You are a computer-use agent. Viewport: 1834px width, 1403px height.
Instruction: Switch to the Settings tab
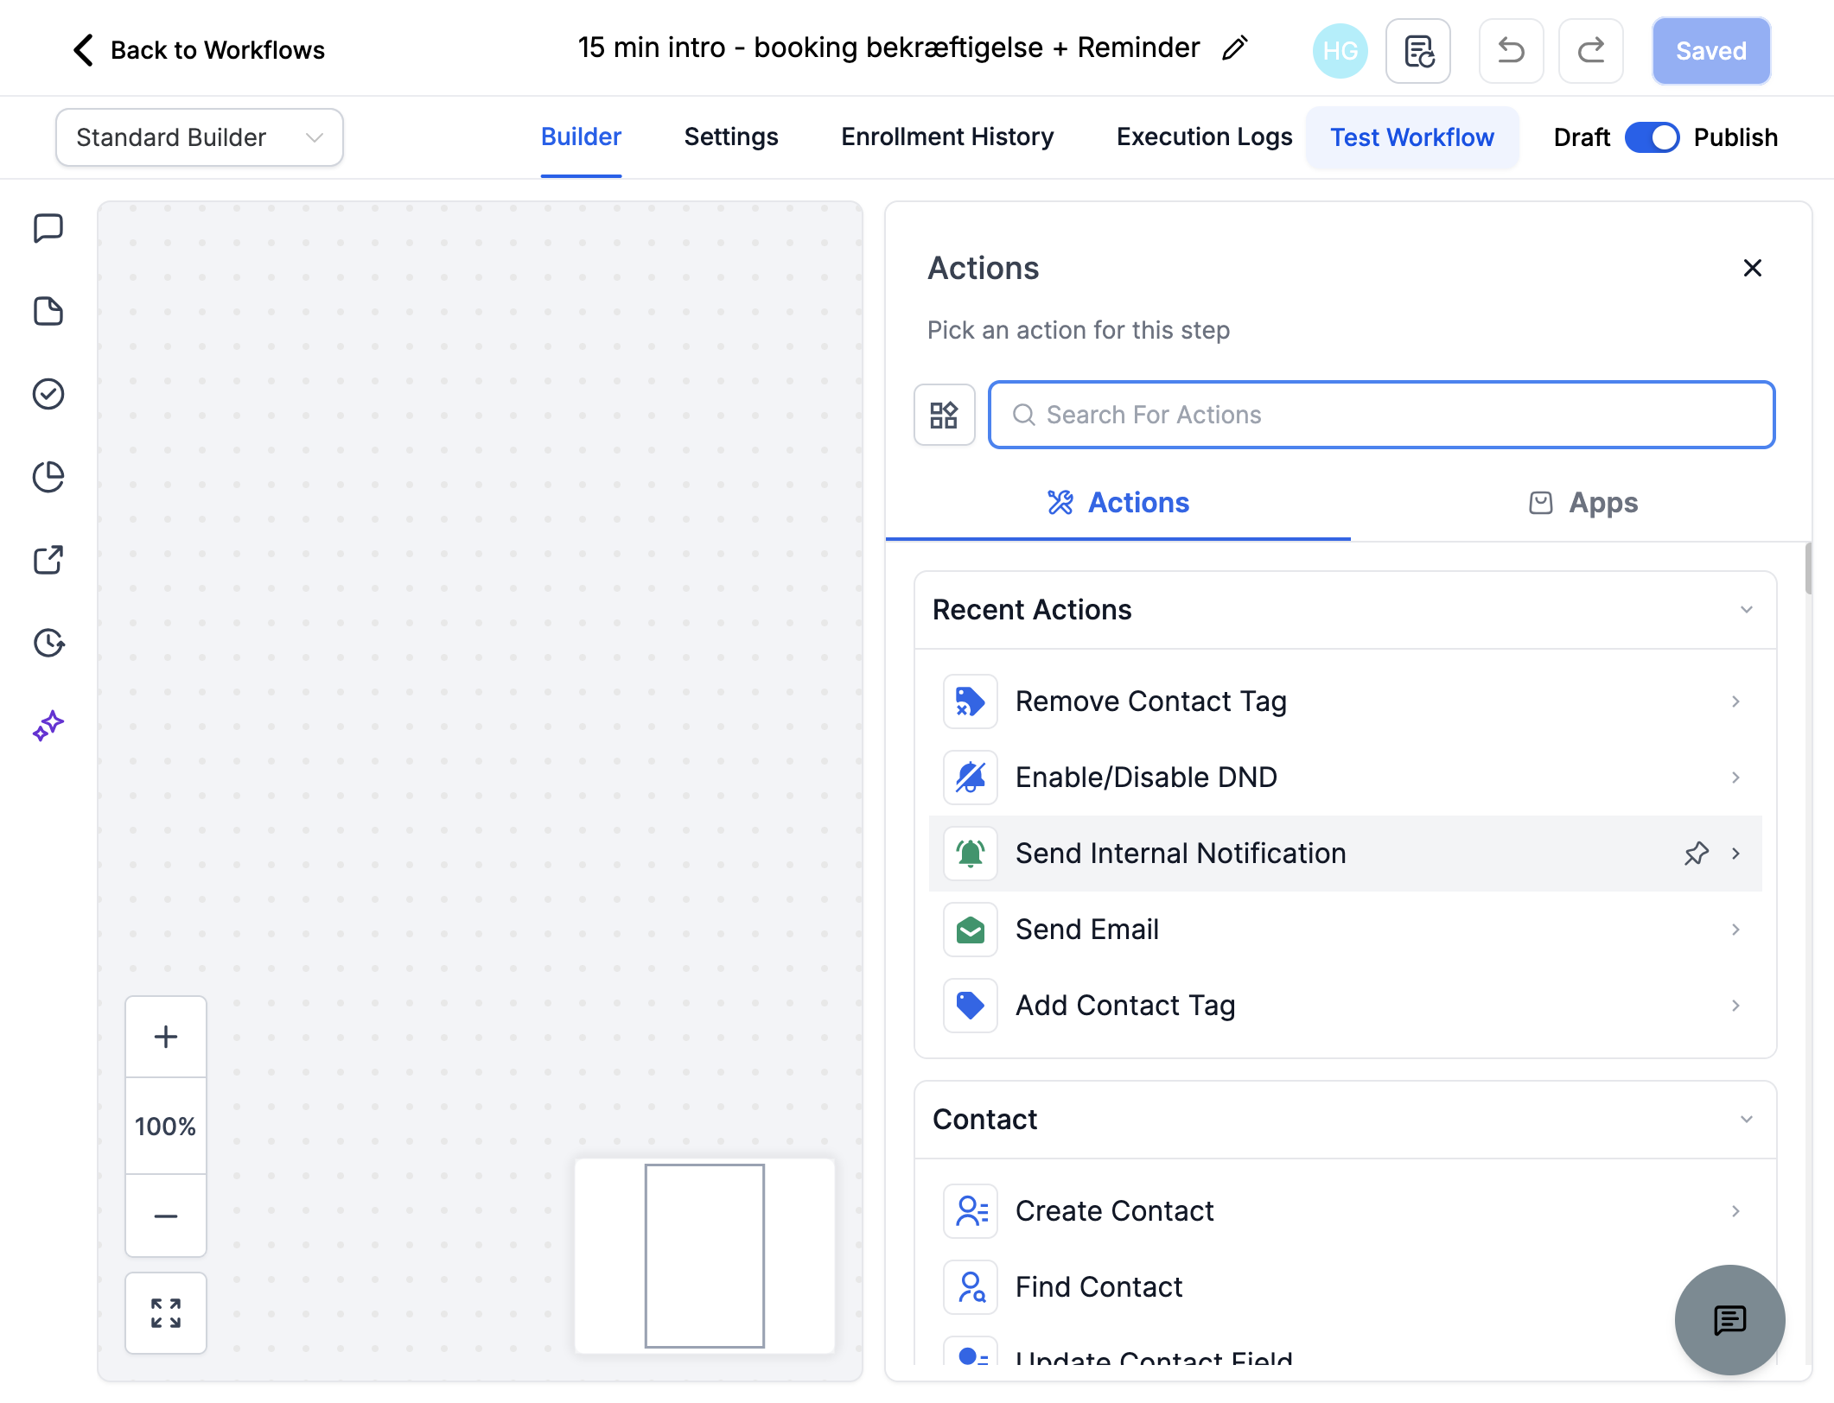tap(731, 137)
